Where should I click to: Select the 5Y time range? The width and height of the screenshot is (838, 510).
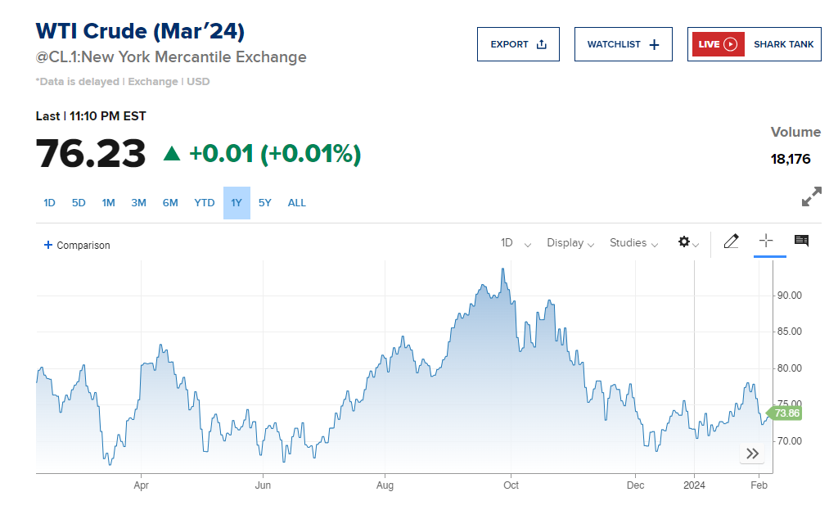[264, 203]
